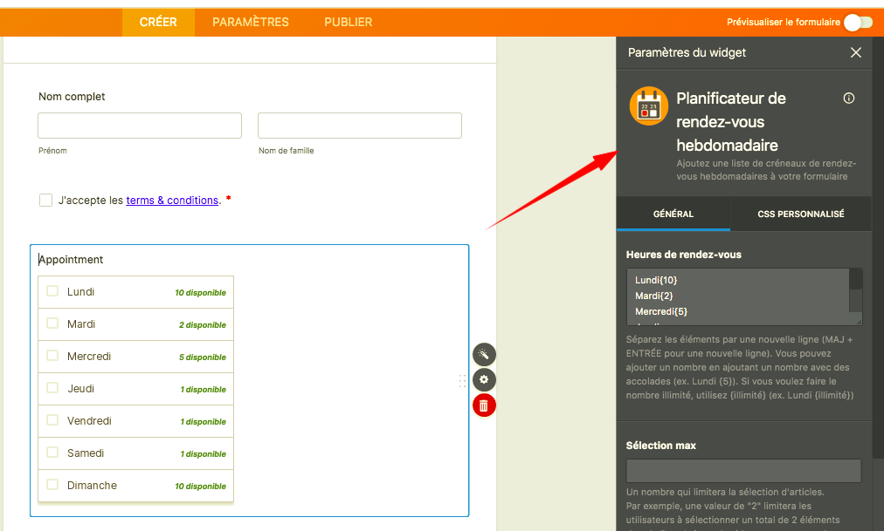The height and width of the screenshot is (531, 884).
Task: Open the terms & conditions link
Action: coord(172,201)
